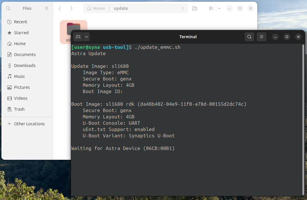Select the update breadcrumb tab
This screenshot has width=307, height=200.
point(121,8)
